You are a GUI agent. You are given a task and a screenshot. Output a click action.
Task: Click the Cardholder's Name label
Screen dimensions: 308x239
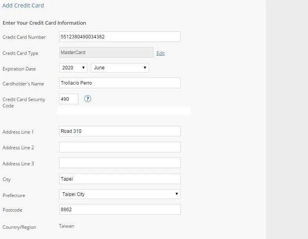(x=23, y=84)
